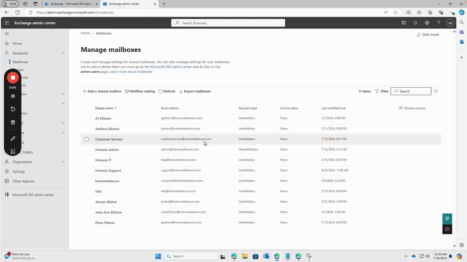Open Choose columns options
Viewport: 467px width, 262px height.
click(412, 108)
